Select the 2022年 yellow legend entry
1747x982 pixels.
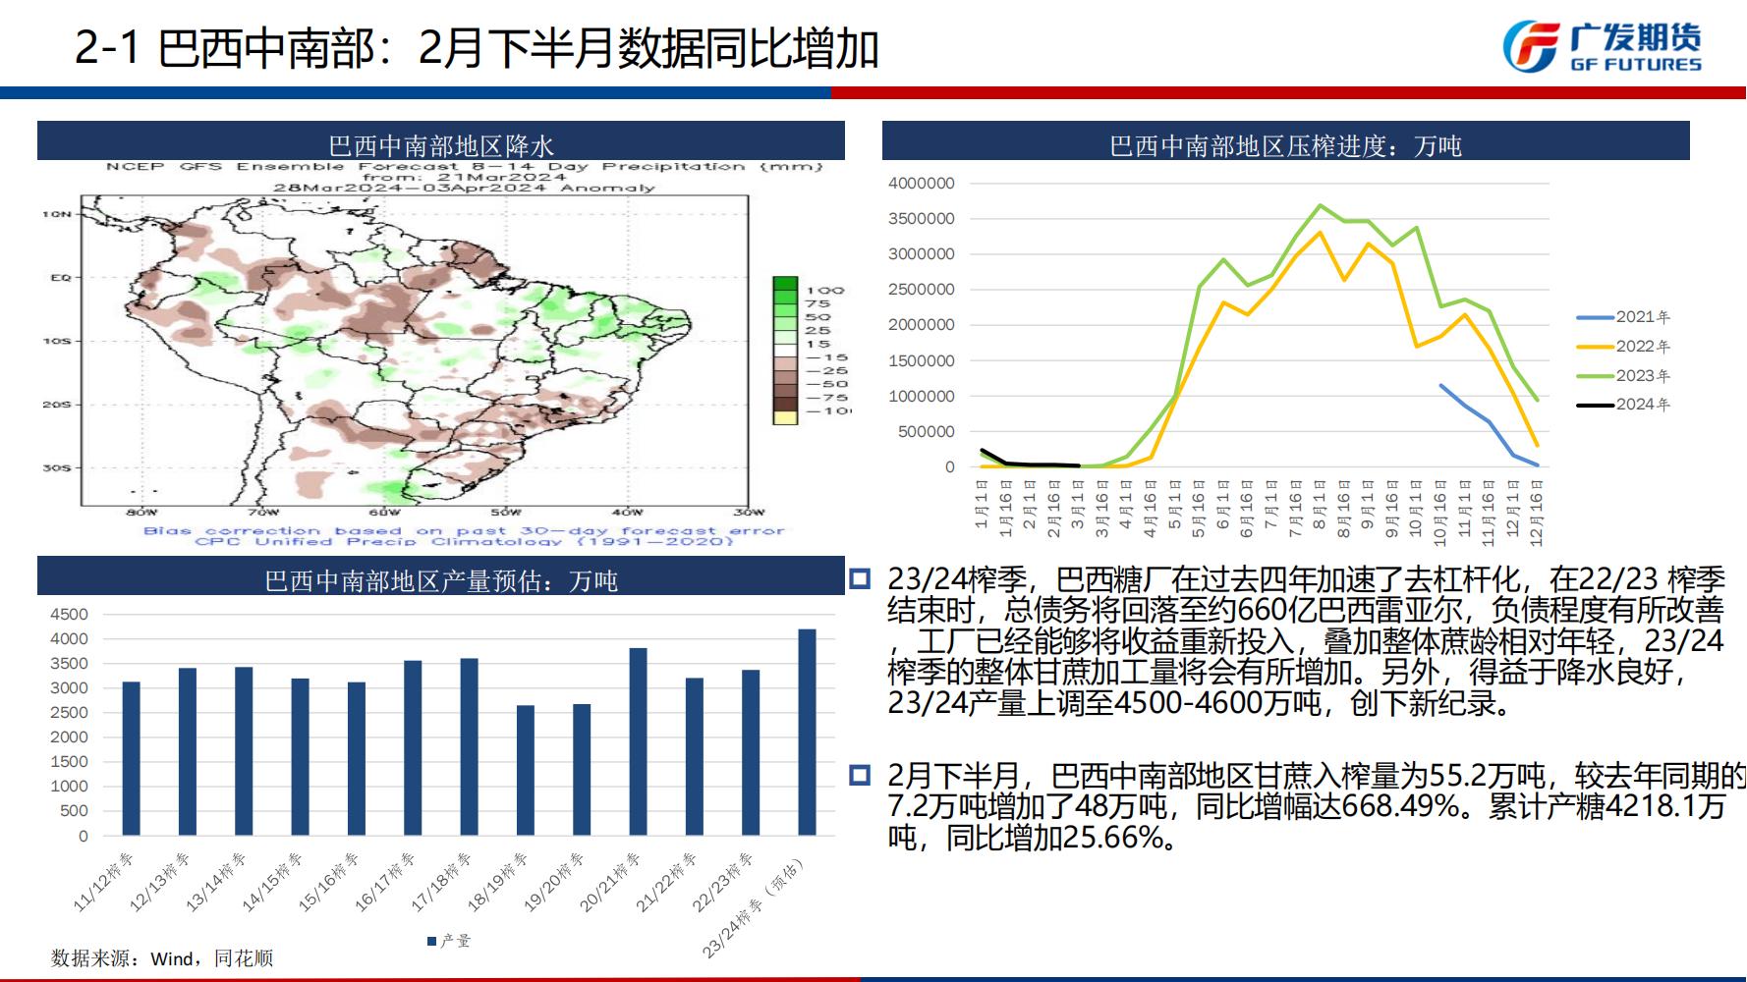1622,347
